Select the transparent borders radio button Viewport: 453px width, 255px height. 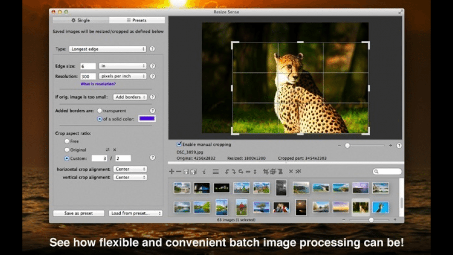pos(99,111)
